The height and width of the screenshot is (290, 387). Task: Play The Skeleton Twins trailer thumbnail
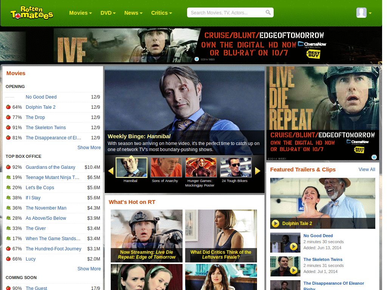285,266
